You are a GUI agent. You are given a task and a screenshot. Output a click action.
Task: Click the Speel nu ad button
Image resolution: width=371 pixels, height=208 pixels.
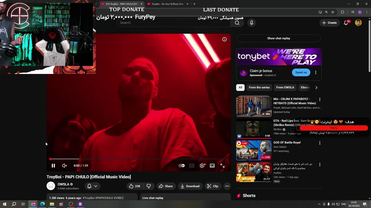pos(301,73)
